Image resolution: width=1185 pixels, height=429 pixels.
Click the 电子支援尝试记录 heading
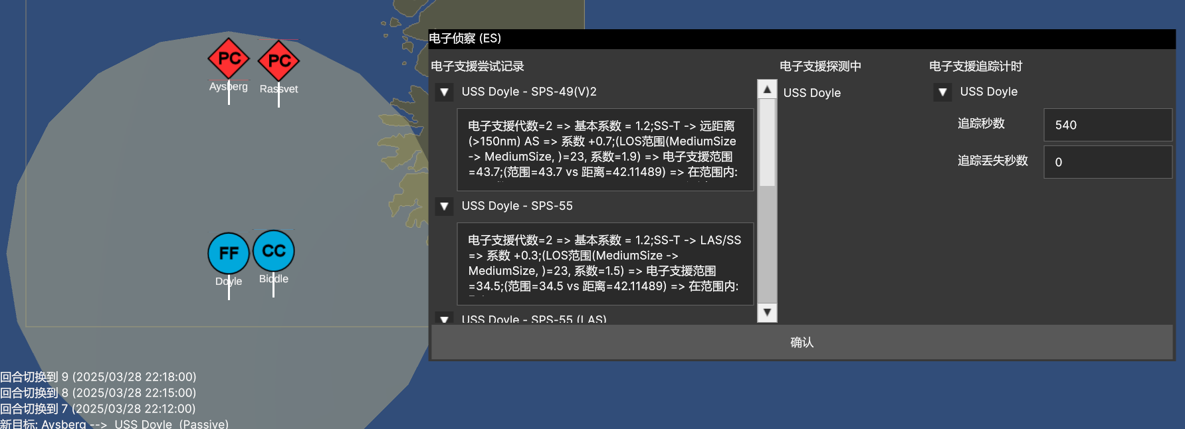[x=477, y=66]
